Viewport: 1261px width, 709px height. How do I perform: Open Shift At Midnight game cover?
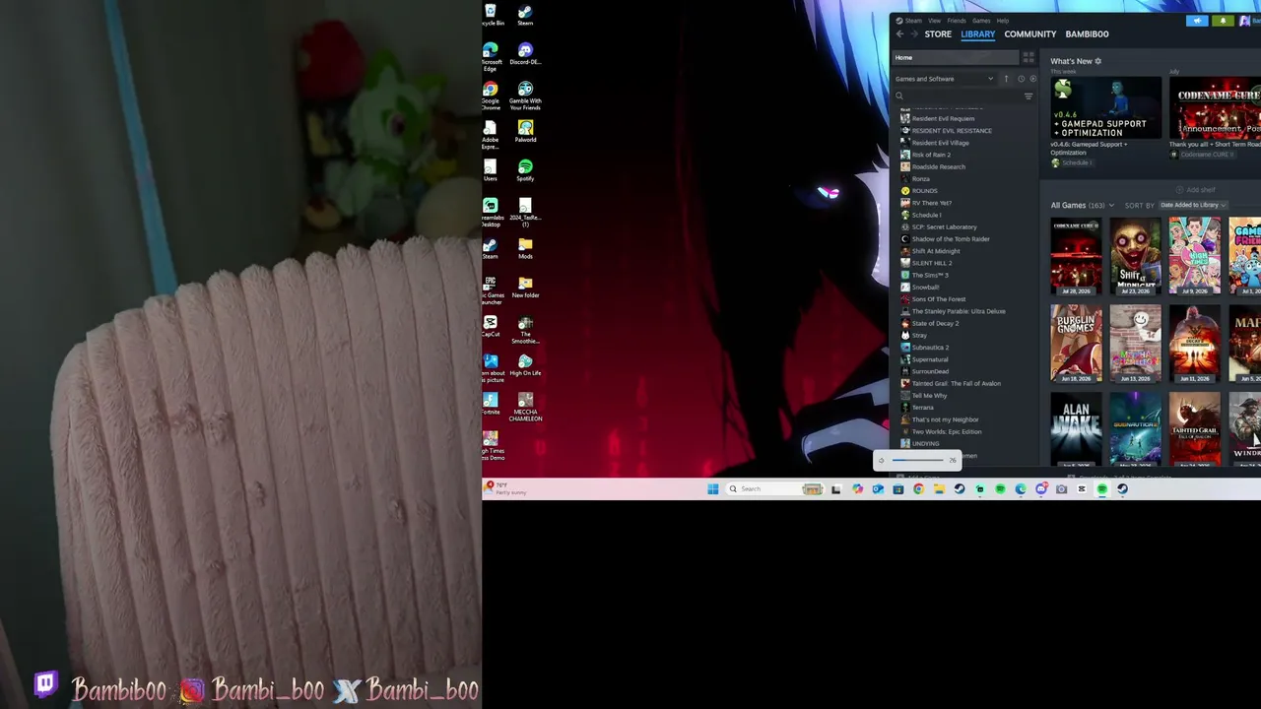click(1135, 256)
